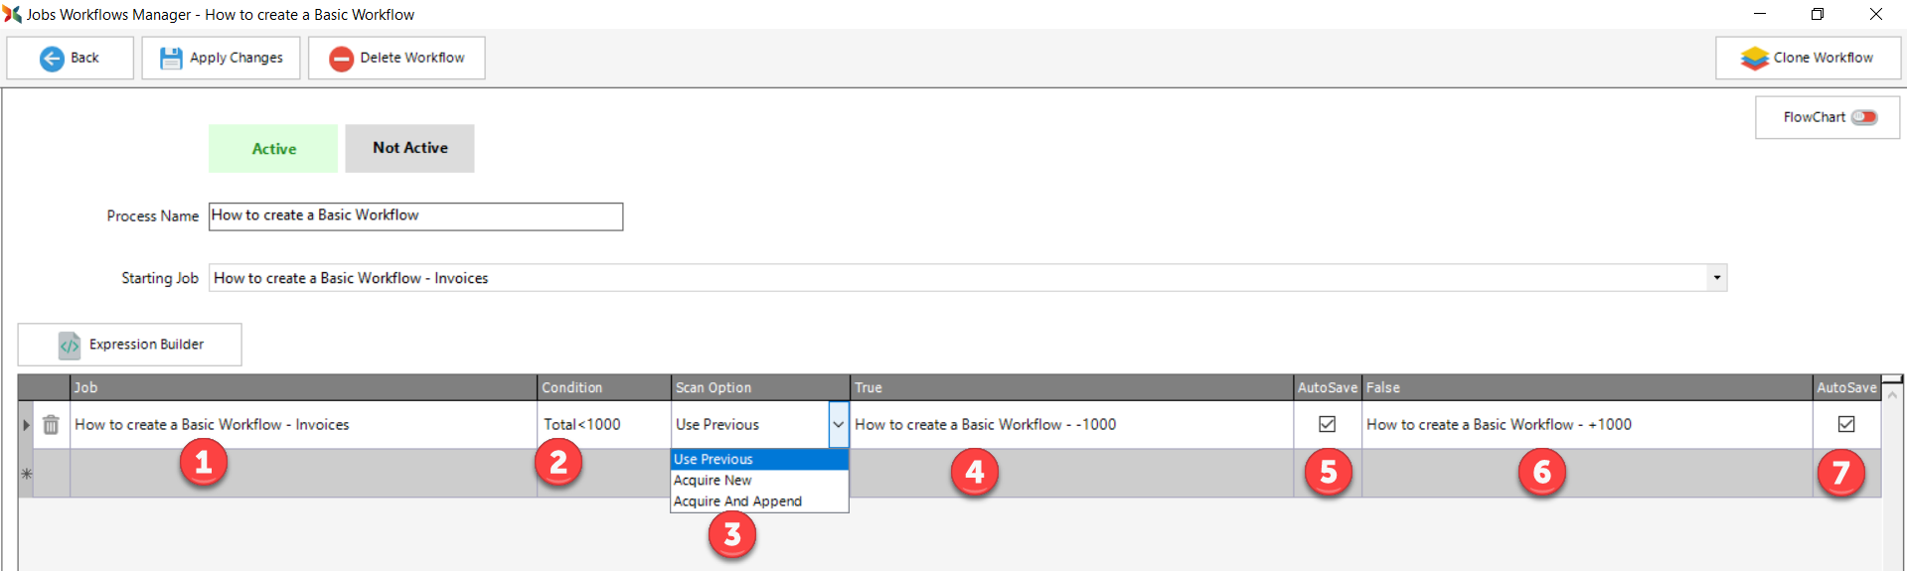Set the workflow to Active

tap(273, 149)
